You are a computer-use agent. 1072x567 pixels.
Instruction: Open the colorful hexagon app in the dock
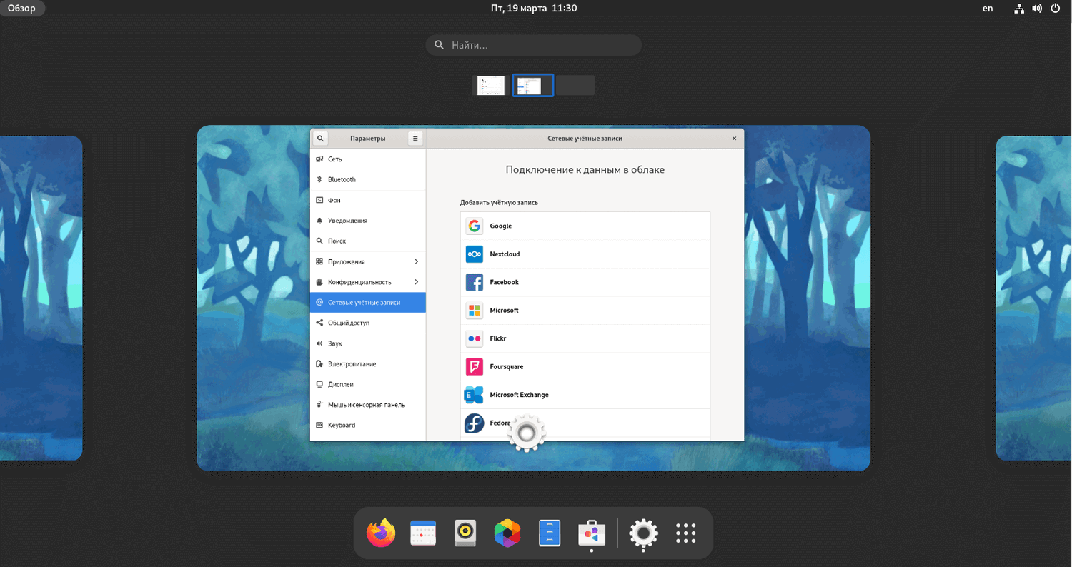tap(507, 533)
